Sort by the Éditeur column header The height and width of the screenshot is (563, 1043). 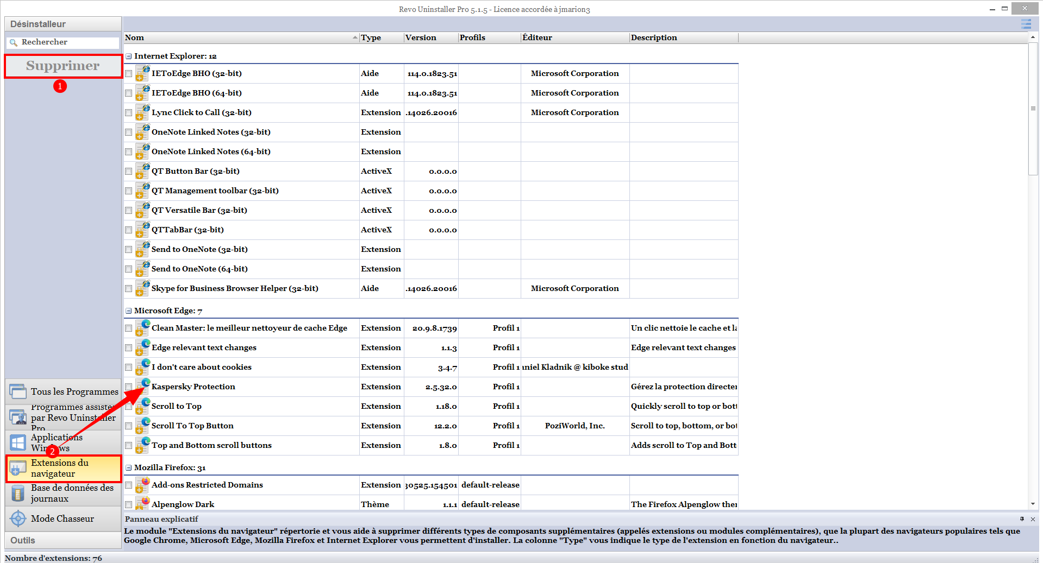tap(575, 37)
